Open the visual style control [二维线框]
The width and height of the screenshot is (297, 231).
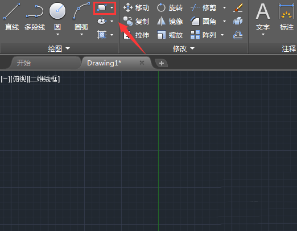click(44, 79)
